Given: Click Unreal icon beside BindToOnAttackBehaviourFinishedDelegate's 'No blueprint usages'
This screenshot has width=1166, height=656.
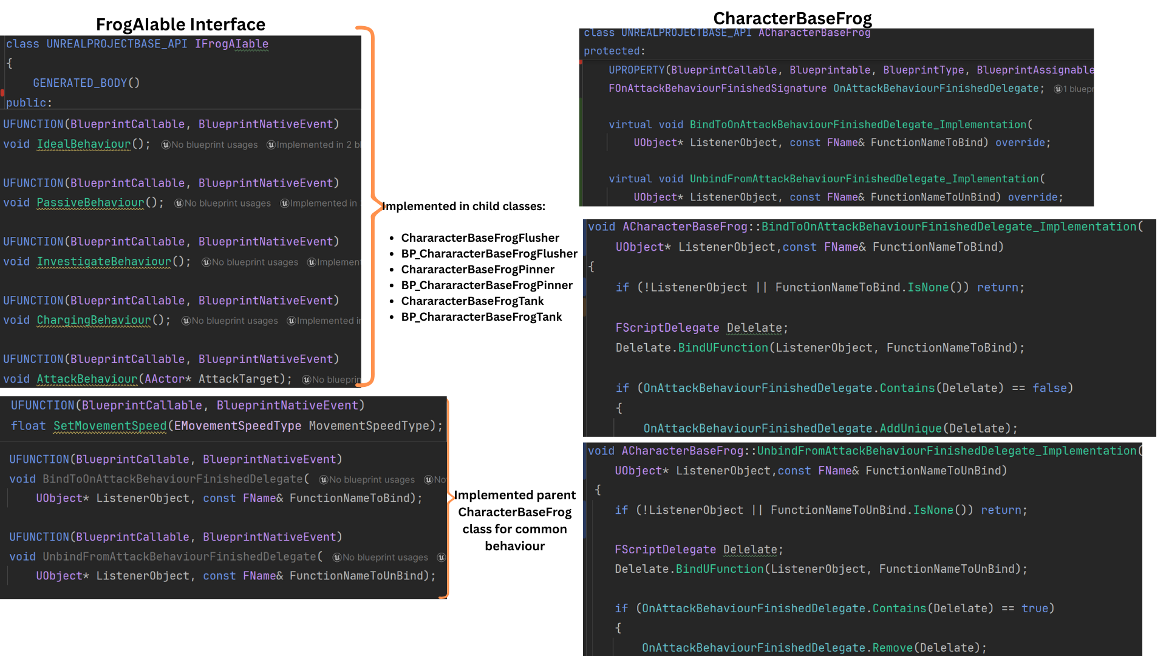Looking at the screenshot, I should click(x=324, y=480).
